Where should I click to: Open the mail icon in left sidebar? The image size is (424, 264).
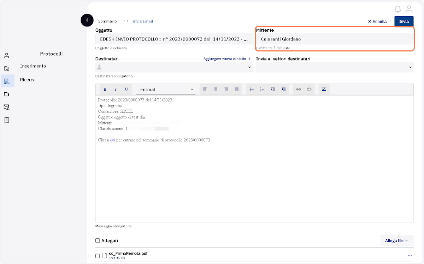6,107
